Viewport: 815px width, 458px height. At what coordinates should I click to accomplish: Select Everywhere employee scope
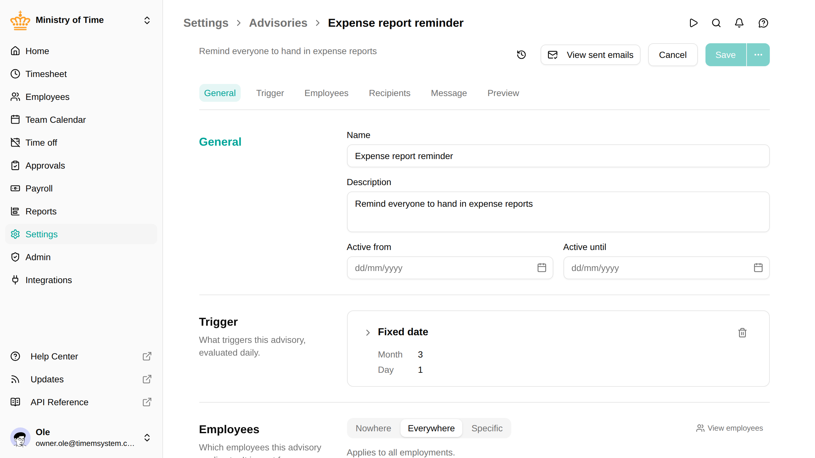point(431,428)
